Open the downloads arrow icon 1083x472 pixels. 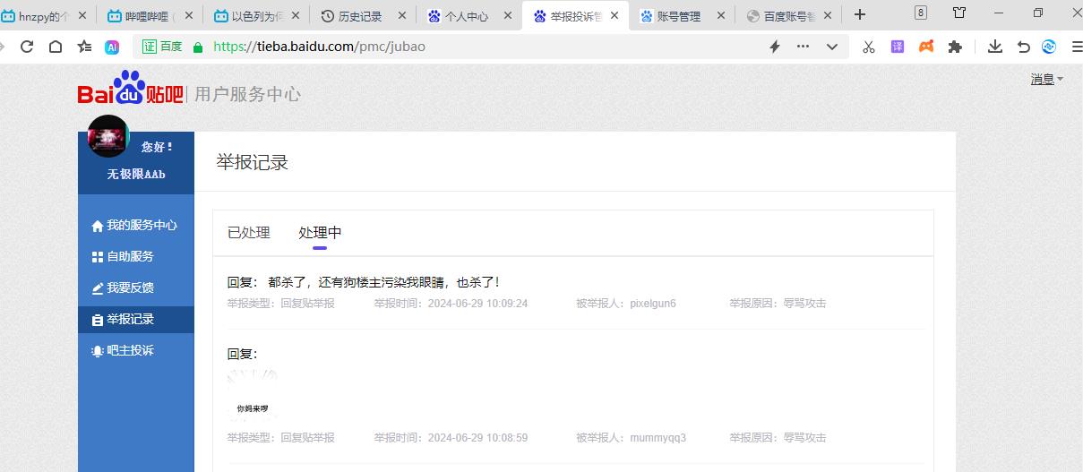tap(994, 47)
